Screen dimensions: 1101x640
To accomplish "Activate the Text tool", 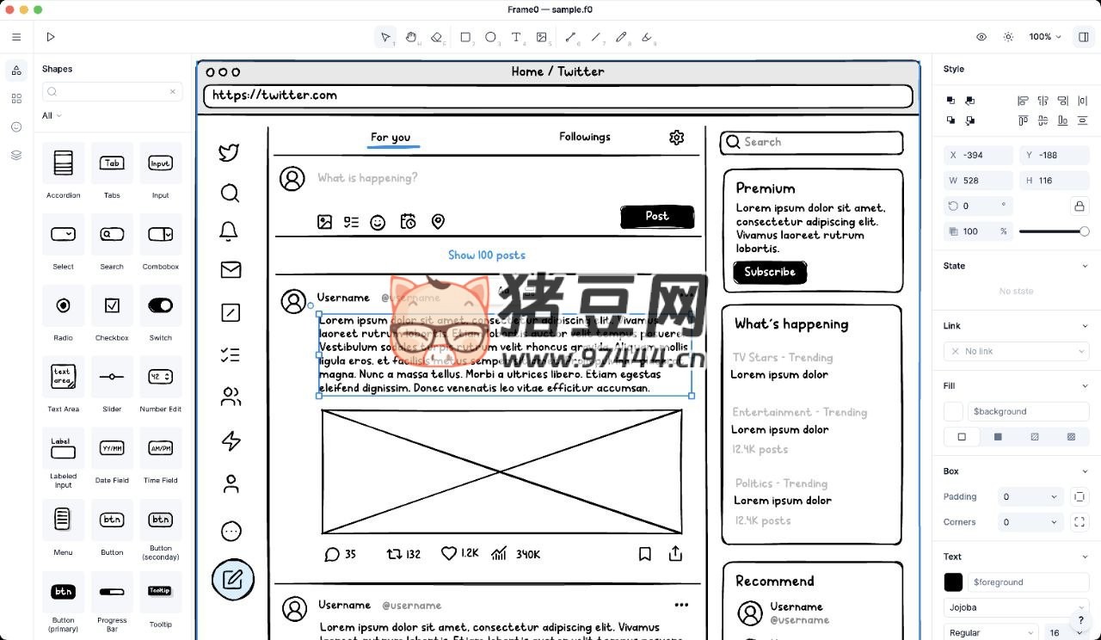I will pos(516,37).
